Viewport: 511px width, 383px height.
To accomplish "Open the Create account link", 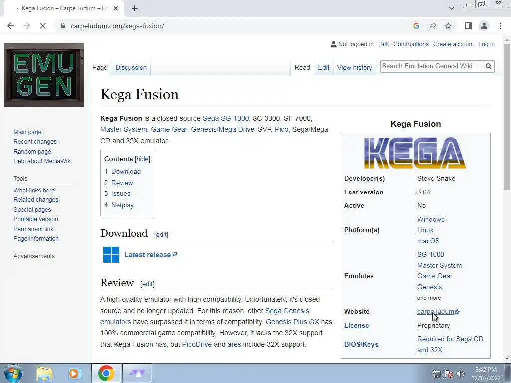I will [x=453, y=44].
